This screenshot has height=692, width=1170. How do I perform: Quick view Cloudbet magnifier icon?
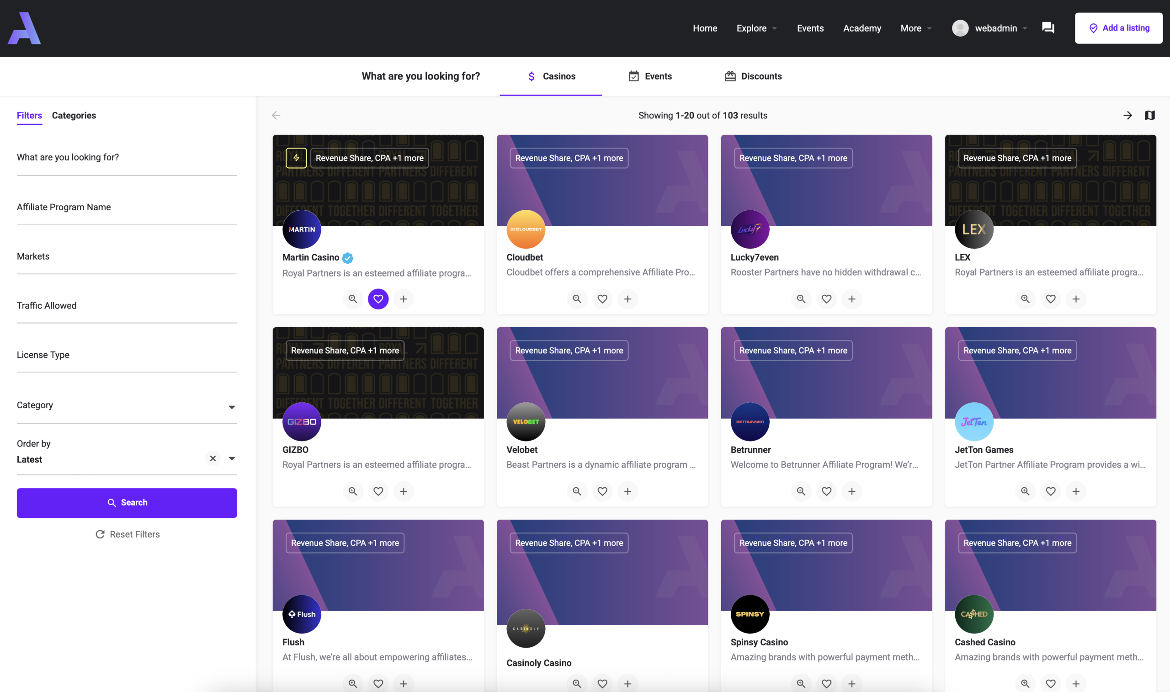tap(577, 299)
